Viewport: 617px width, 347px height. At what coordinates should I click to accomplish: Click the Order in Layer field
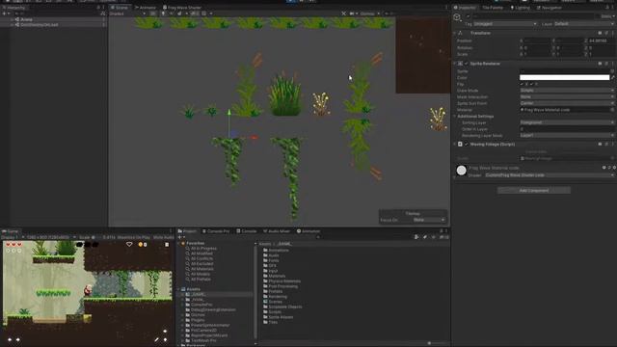(x=567, y=129)
